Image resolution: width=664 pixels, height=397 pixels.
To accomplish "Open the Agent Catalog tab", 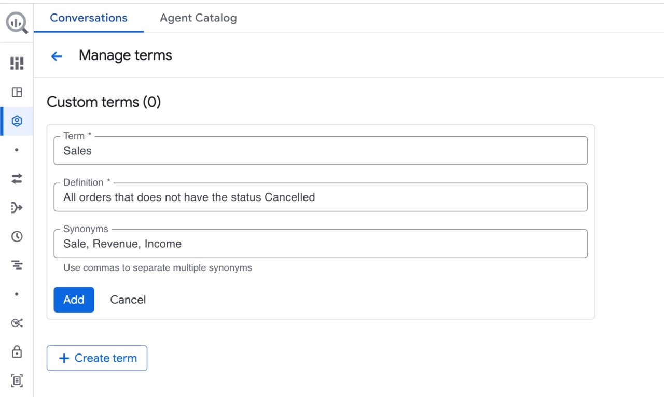I will tap(198, 18).
